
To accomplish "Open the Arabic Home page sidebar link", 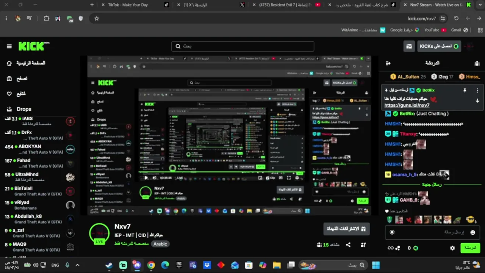I will (x=26, y=63).
